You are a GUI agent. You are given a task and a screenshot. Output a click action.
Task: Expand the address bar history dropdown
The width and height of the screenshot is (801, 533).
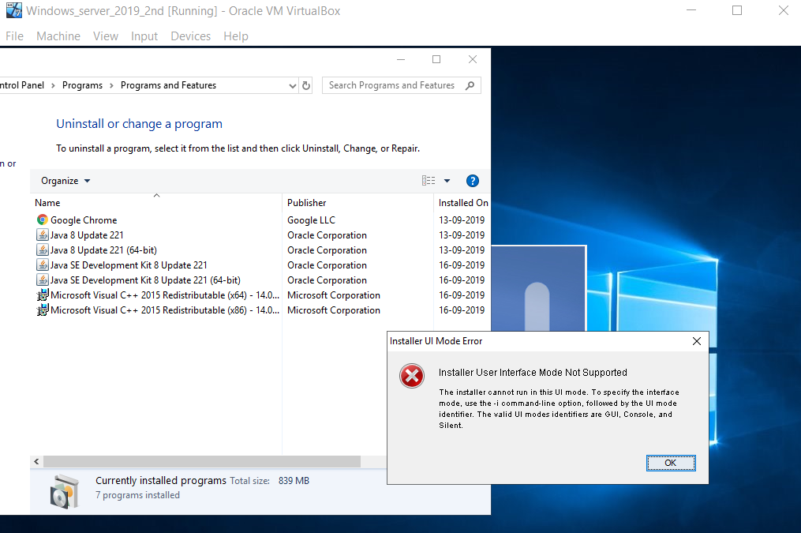coord(293,85)
